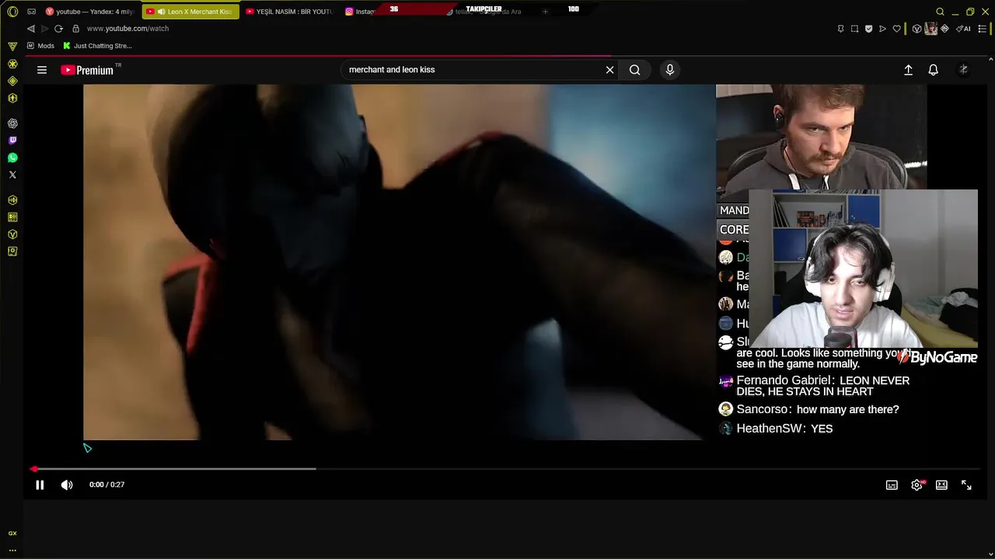Start voice search with the microphone
995x559 pixels.
[x=670, y=70]
